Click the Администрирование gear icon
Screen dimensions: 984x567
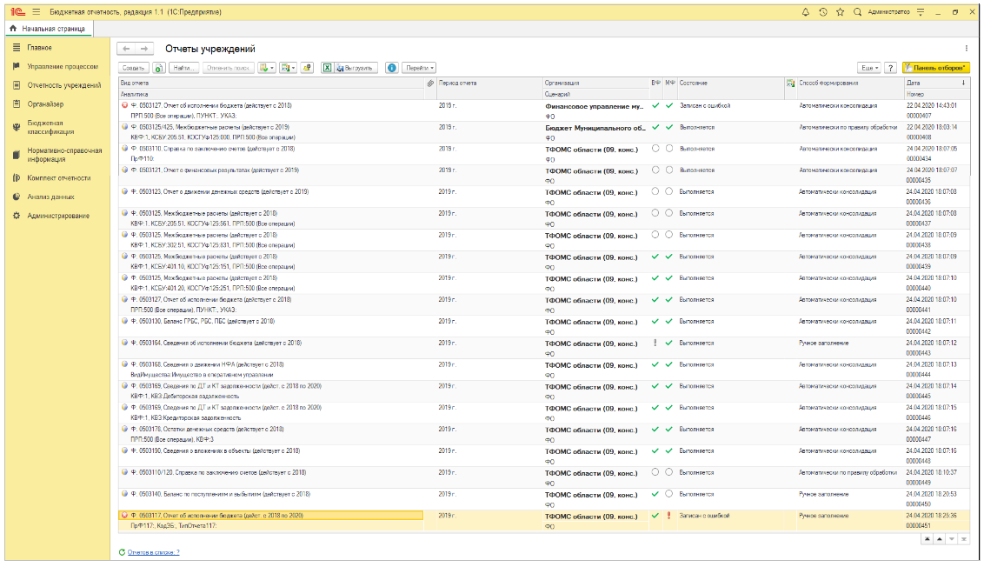tap(17, 216)
